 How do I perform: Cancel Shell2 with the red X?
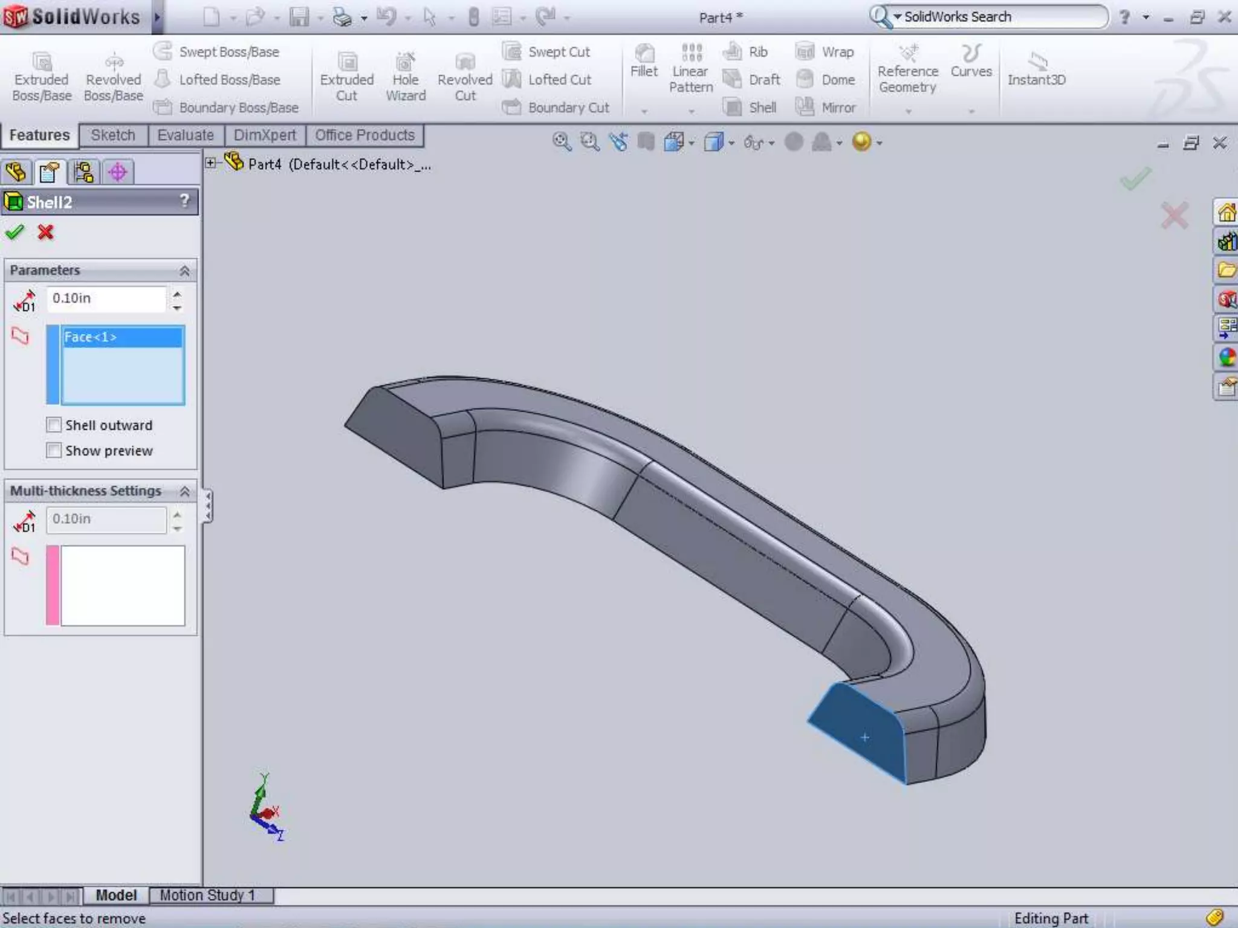point(45,232)
